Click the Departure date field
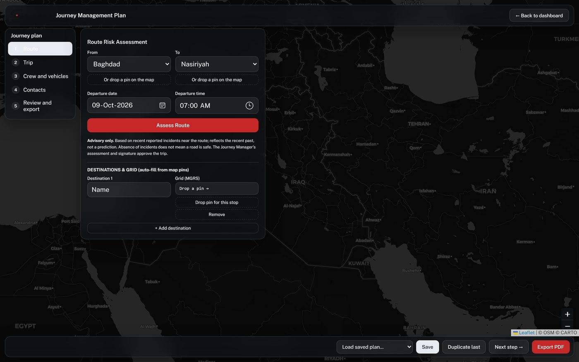 (129, 105)
